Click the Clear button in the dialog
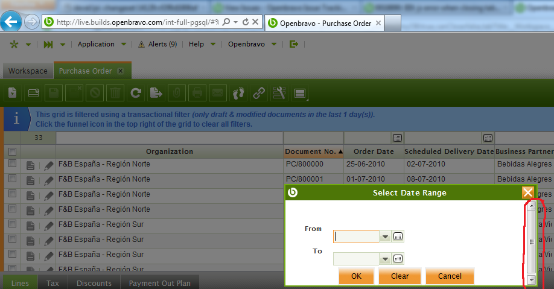This screenshot has width=554, height=289. (400, 276)
